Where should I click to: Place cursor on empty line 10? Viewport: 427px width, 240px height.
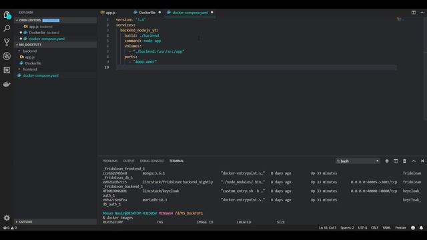pos(256,67)
